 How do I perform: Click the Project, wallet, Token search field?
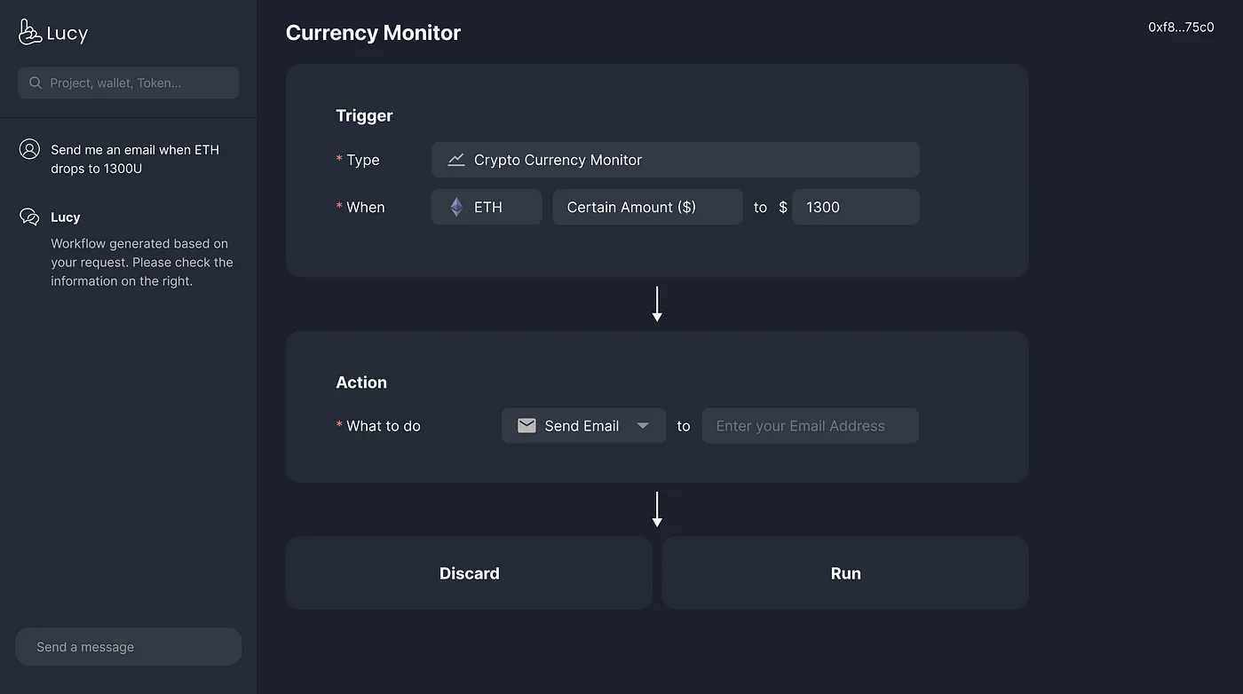[x=138, y=83]
